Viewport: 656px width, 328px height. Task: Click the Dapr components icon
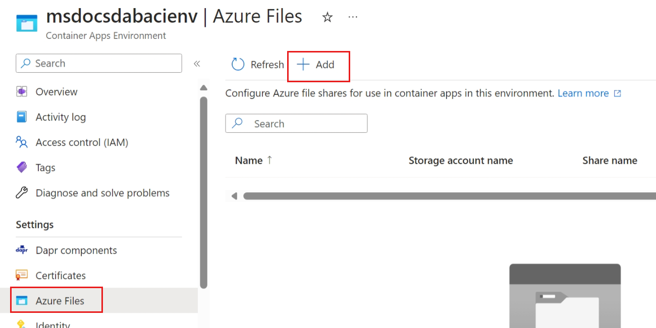click(22, 250)
